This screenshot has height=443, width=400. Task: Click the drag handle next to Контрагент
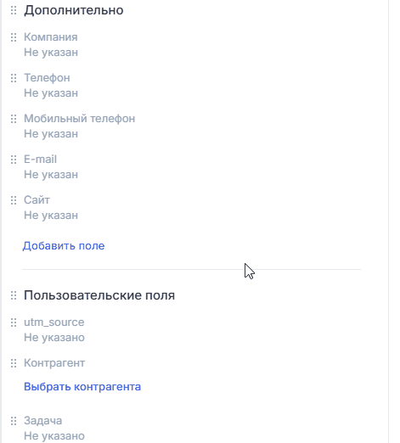14,363
